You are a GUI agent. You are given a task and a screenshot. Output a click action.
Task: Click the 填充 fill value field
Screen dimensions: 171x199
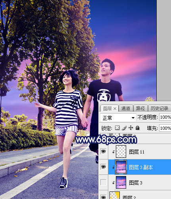[x=165, y=128]
